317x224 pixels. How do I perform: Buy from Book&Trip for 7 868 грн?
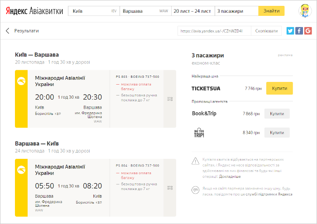[277, 114]
